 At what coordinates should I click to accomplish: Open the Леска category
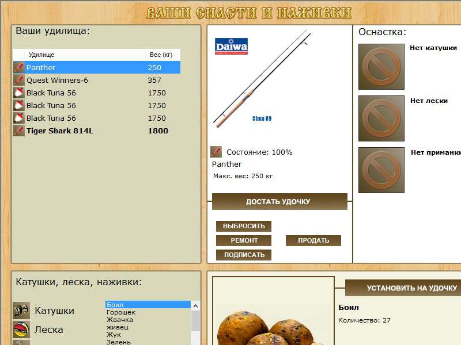coord(49,329)
